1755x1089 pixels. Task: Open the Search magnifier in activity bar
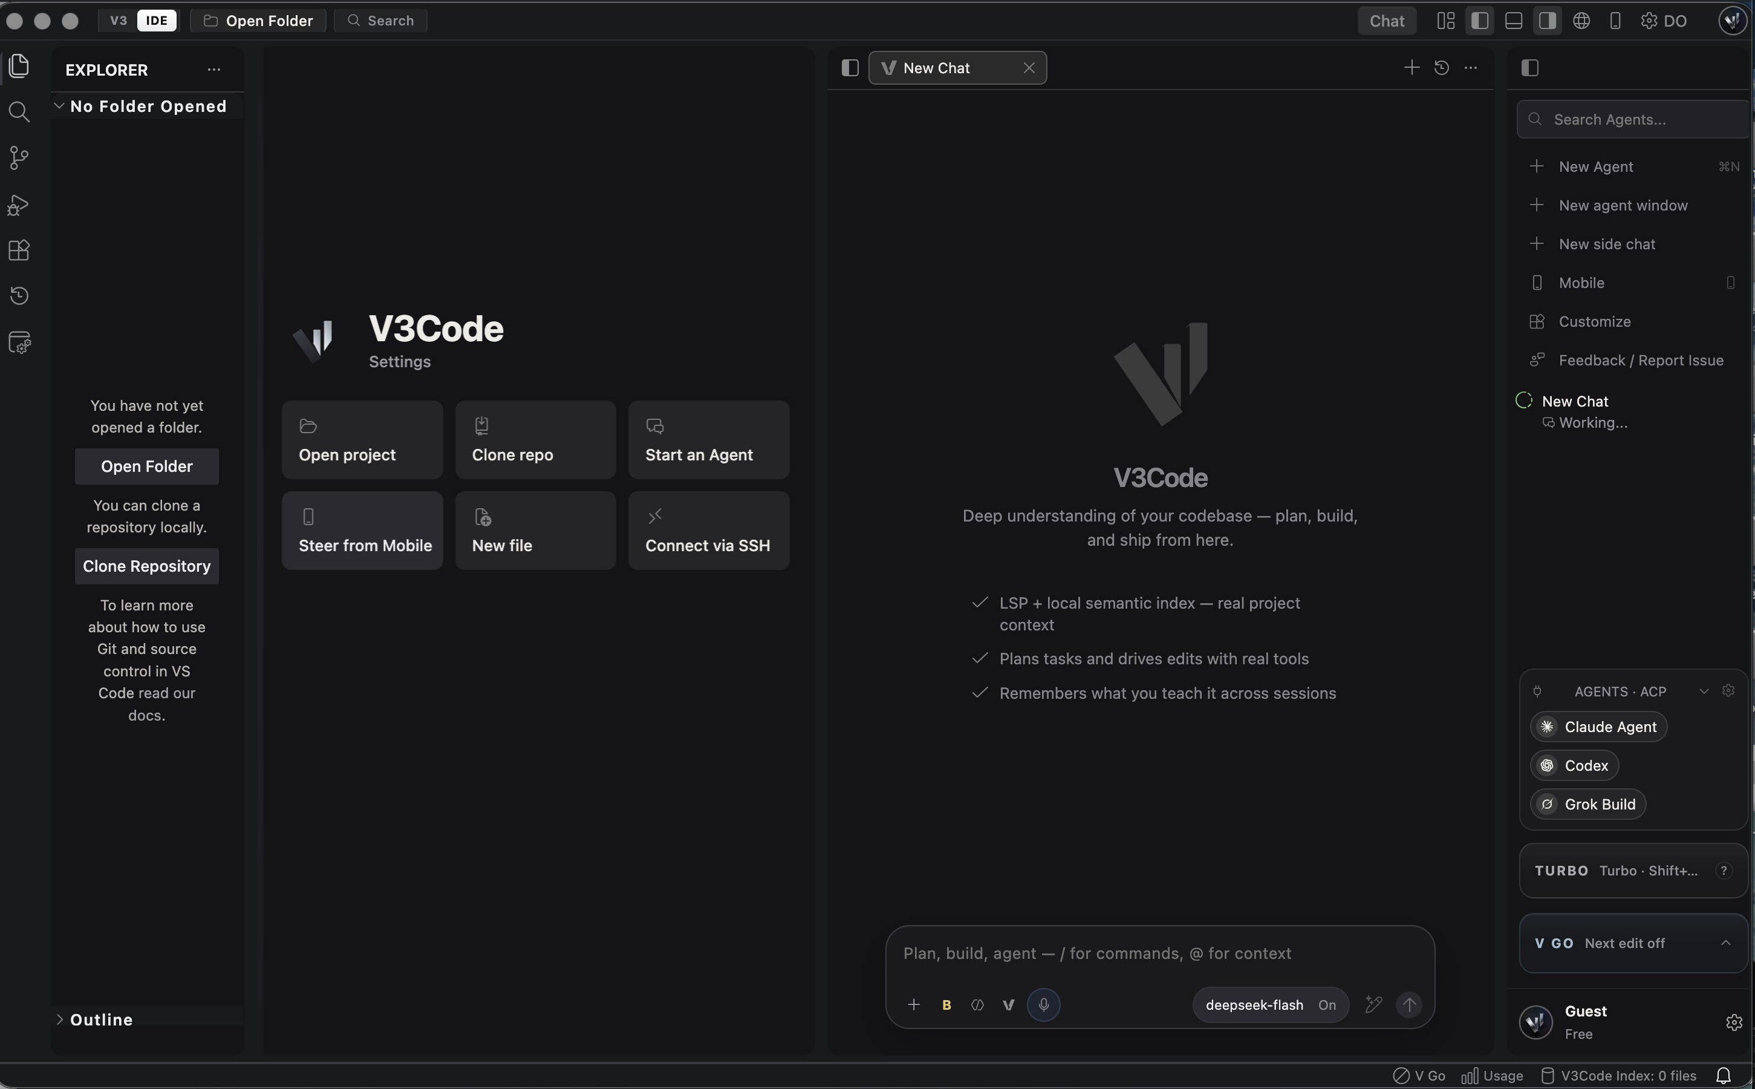click(x=19, y=112)
